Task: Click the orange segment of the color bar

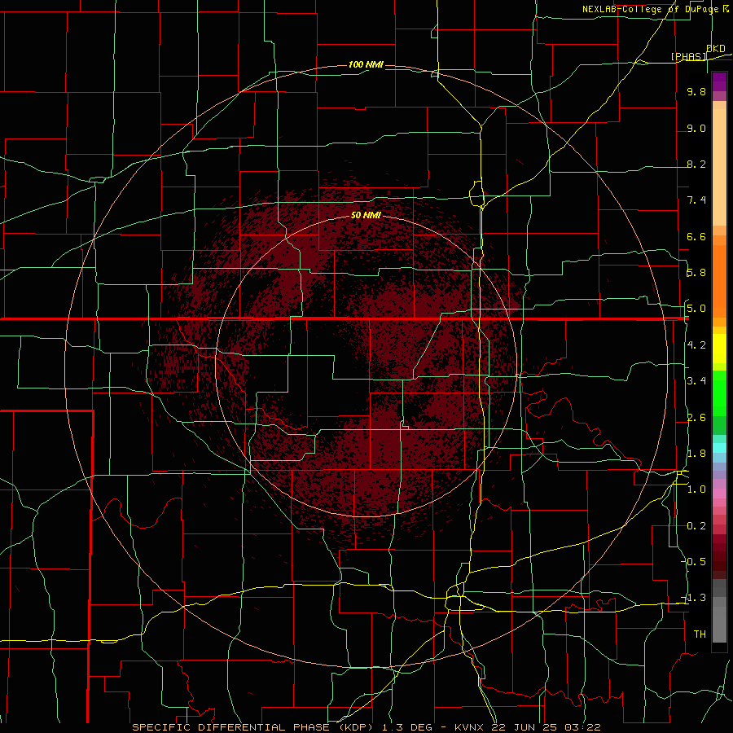Action: click(719, 281)
